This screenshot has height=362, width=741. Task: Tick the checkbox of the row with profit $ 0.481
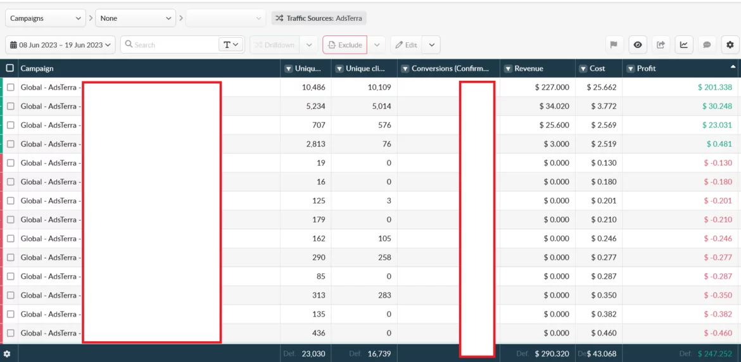[10, 144]
